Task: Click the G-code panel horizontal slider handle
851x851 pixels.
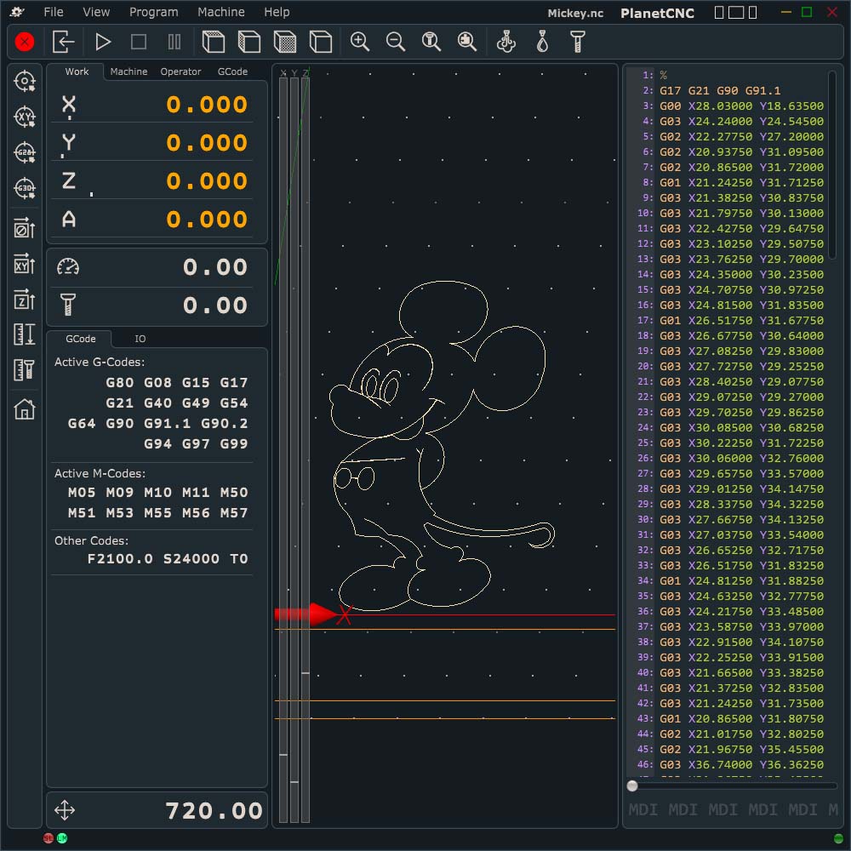Action: click(632, 786)
